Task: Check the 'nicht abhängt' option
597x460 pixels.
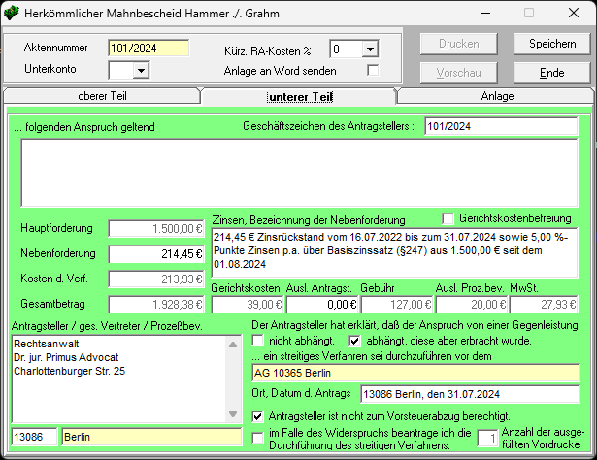Action: click(258, 342)
